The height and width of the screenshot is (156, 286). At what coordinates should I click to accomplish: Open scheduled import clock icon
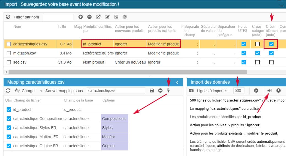[x=278, y=91]
